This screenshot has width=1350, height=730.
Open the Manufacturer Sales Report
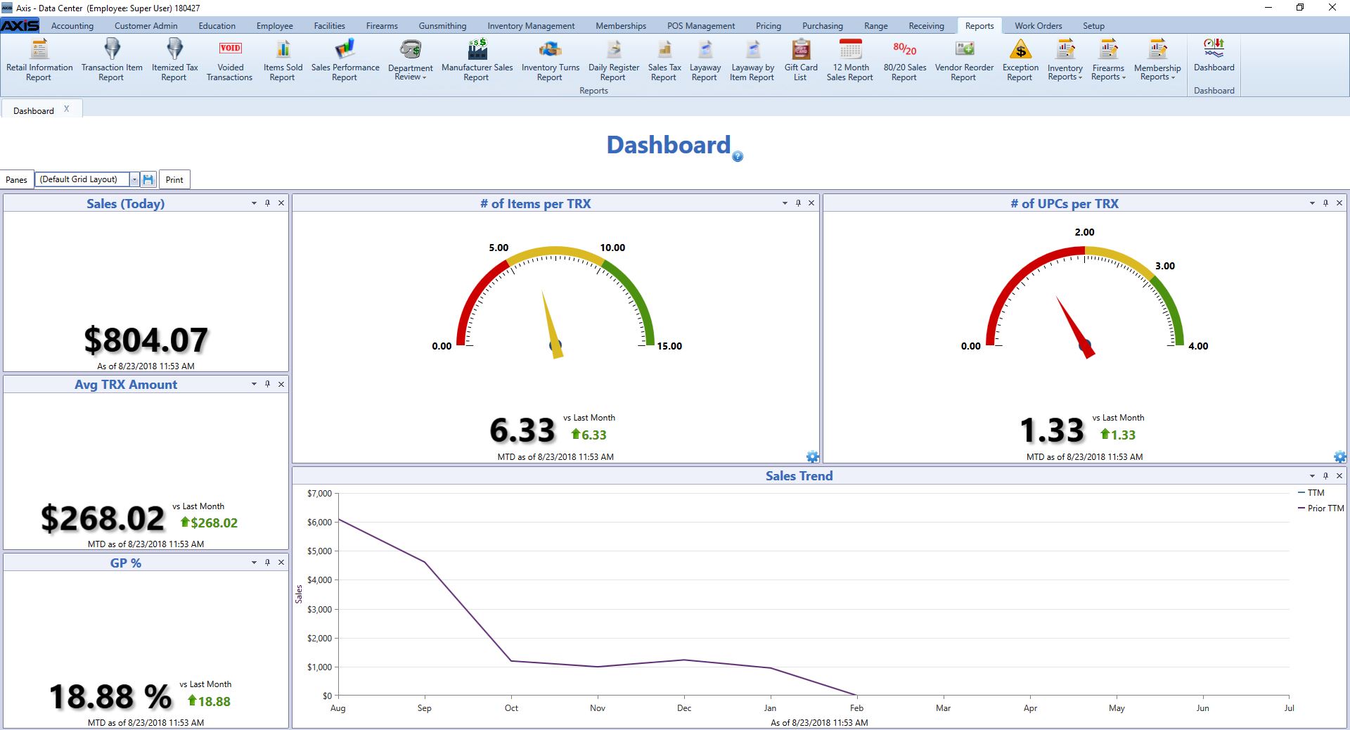[477, 60]
